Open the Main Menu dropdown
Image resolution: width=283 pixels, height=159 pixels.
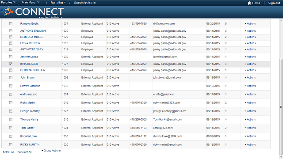pyautogui.click(x=31, y=3)
